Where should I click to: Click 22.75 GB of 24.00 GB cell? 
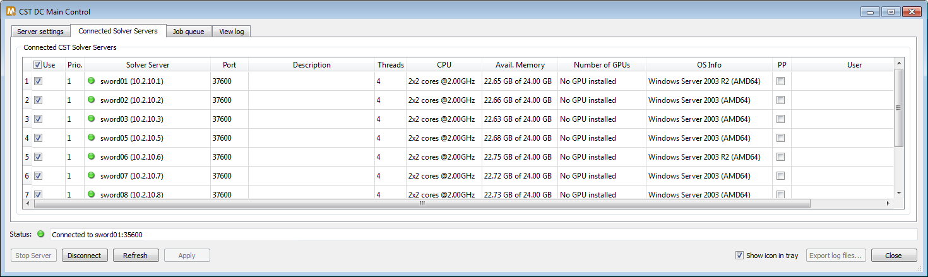point(520,156)
